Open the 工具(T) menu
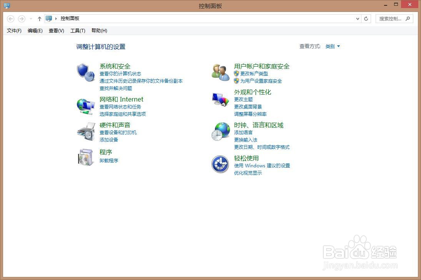This screenshot has width=421, height=280. click(x=78, y=31)
